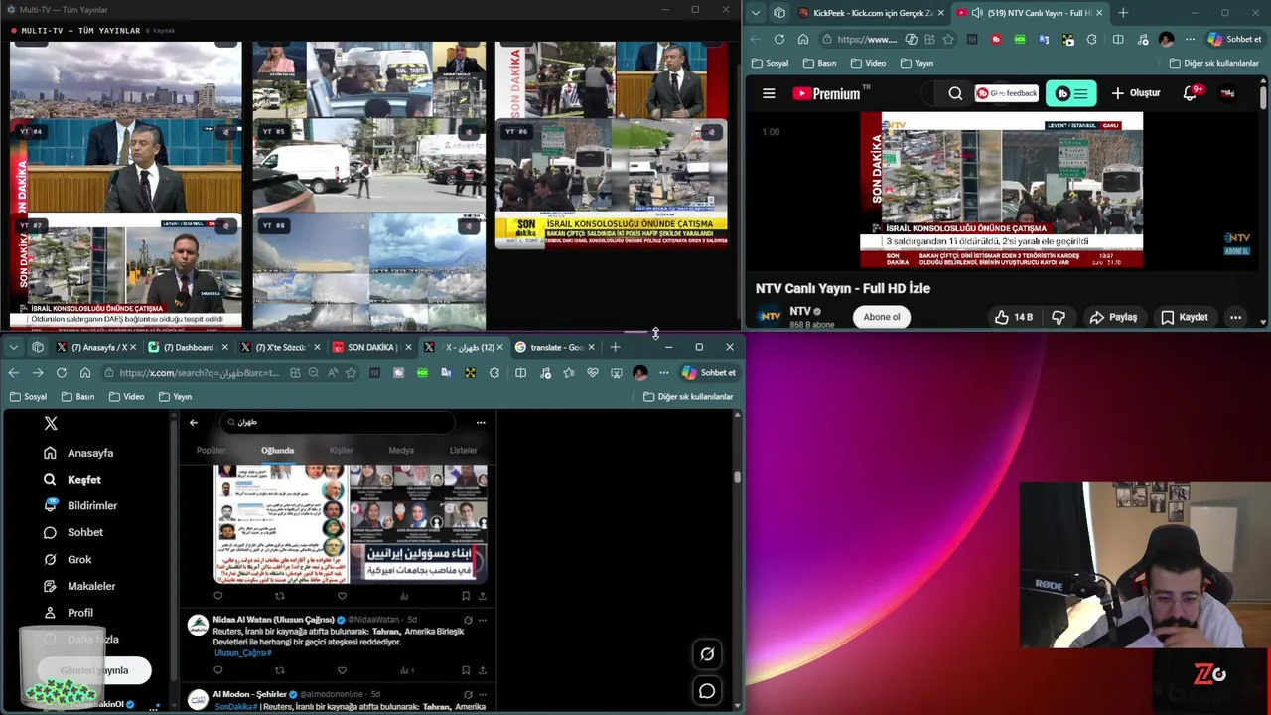Dislike the NTV Canlı Yayın video
1271x715 pixels.
pos(1059,317)
